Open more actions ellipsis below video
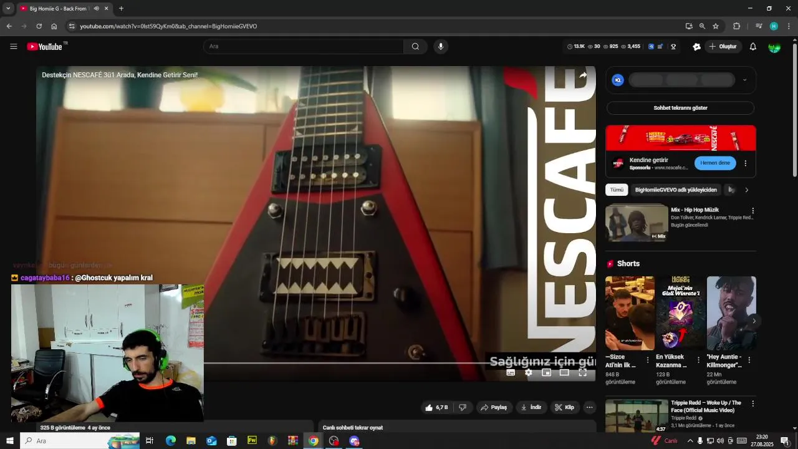 [x=589, y=407]
